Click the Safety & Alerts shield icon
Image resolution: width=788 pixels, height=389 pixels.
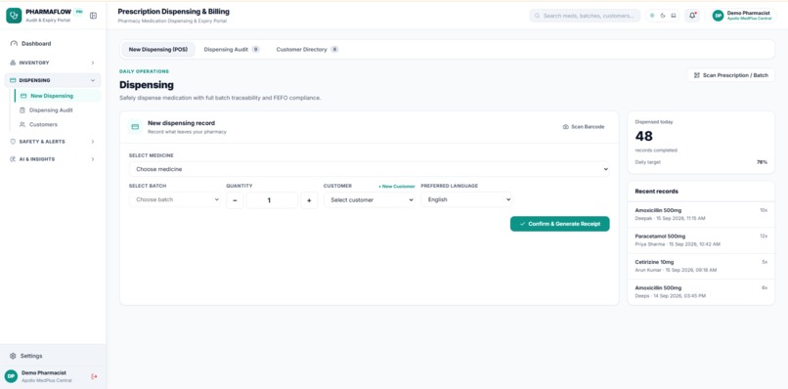tap(13, 142)
